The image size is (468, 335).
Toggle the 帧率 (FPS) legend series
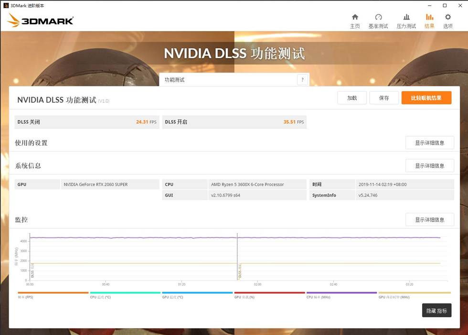pos(25,297)
